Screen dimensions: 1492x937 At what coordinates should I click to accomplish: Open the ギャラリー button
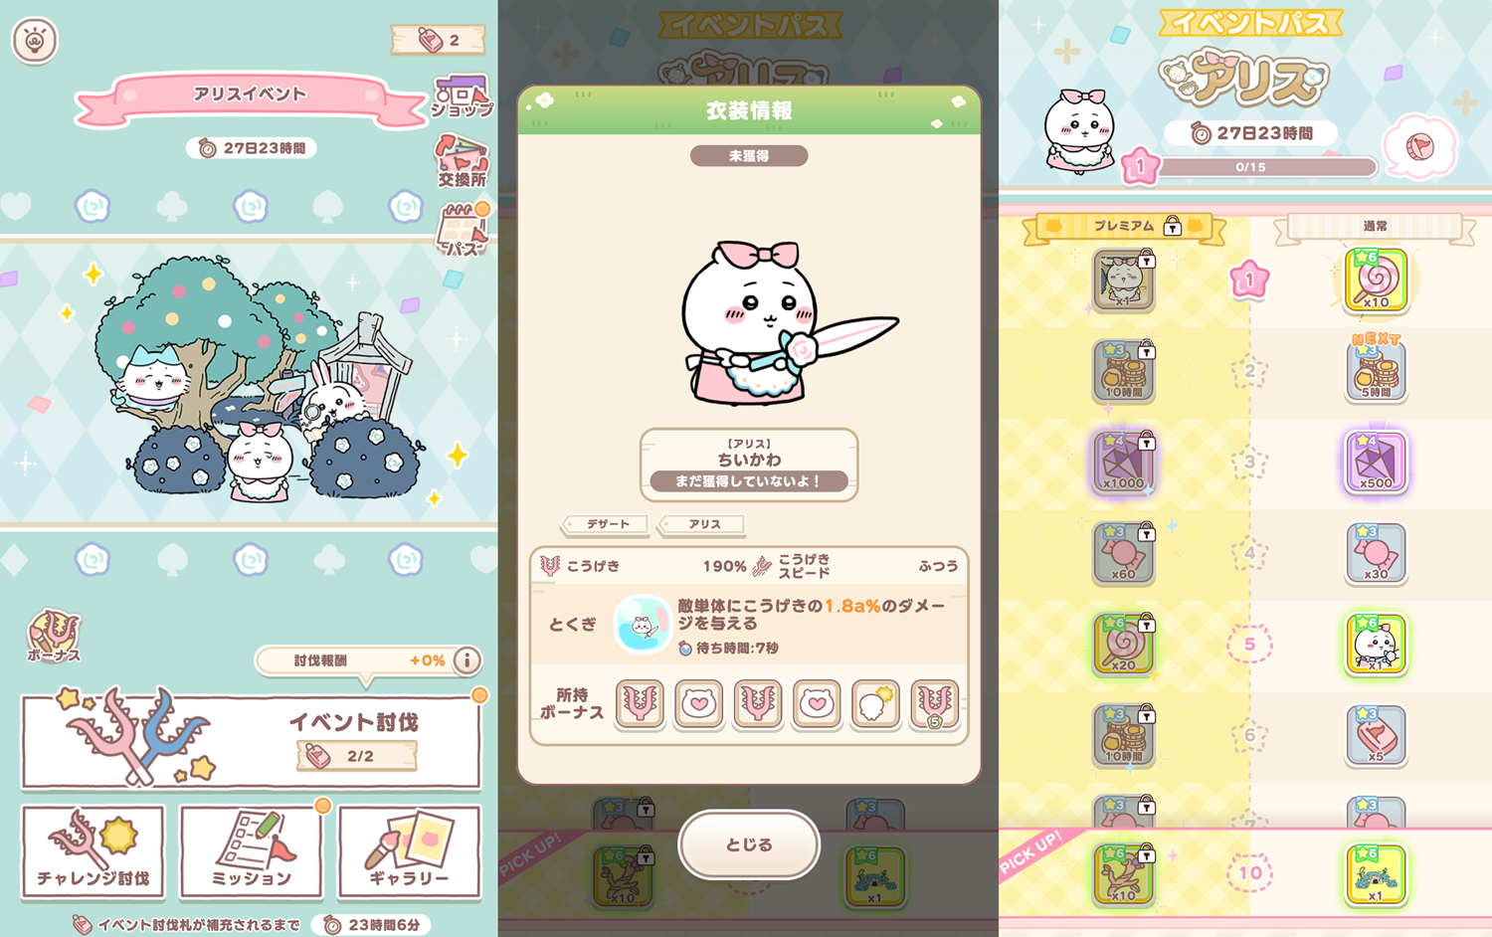pyautogui.click(x=409, y=851)
